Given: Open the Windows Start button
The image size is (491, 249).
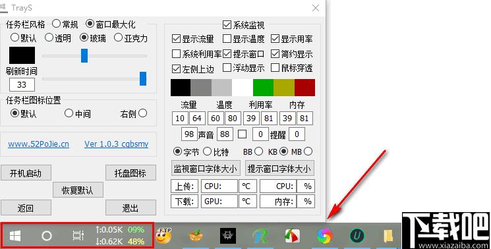Looking at the screenshot, I should tap(15, 236).
